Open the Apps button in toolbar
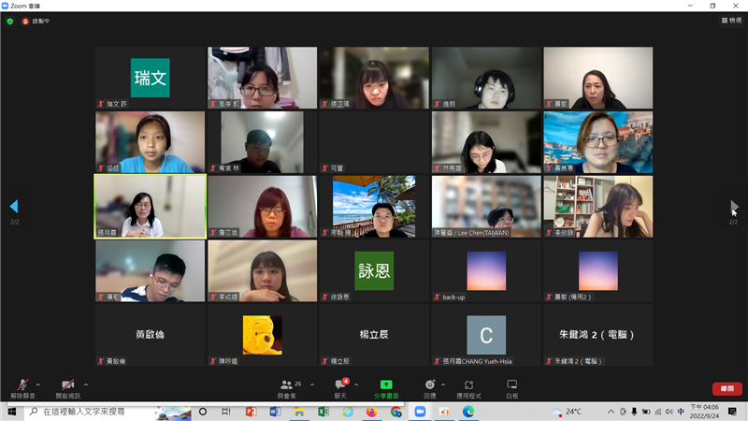Screen dimensions: 748x421 469,385
